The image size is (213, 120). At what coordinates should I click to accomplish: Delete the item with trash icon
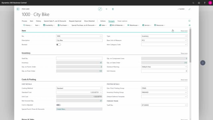coord(113,9)
